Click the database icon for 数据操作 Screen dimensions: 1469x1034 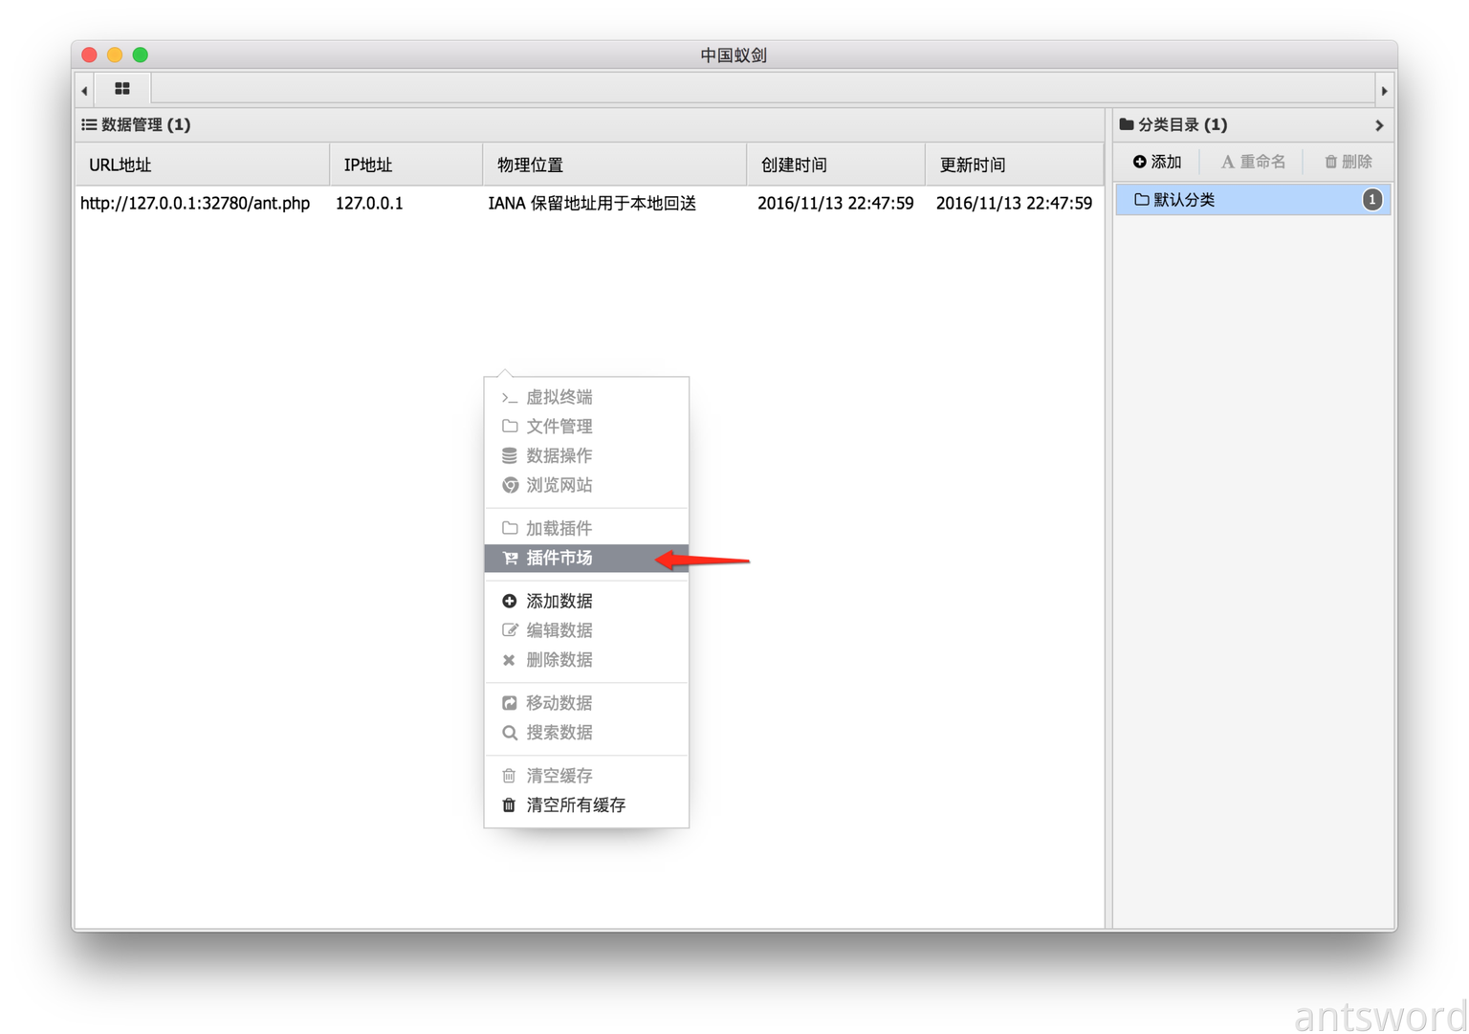tap(510, 456)
